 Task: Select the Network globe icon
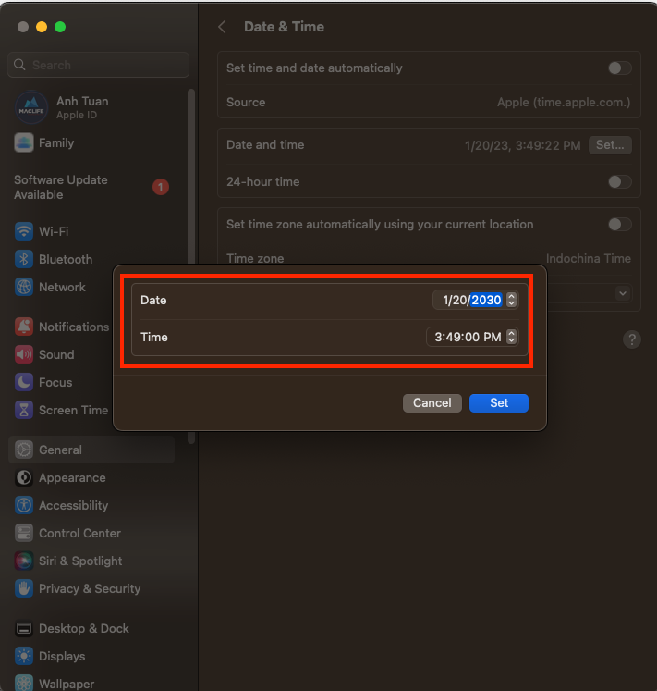pos(24,287)
